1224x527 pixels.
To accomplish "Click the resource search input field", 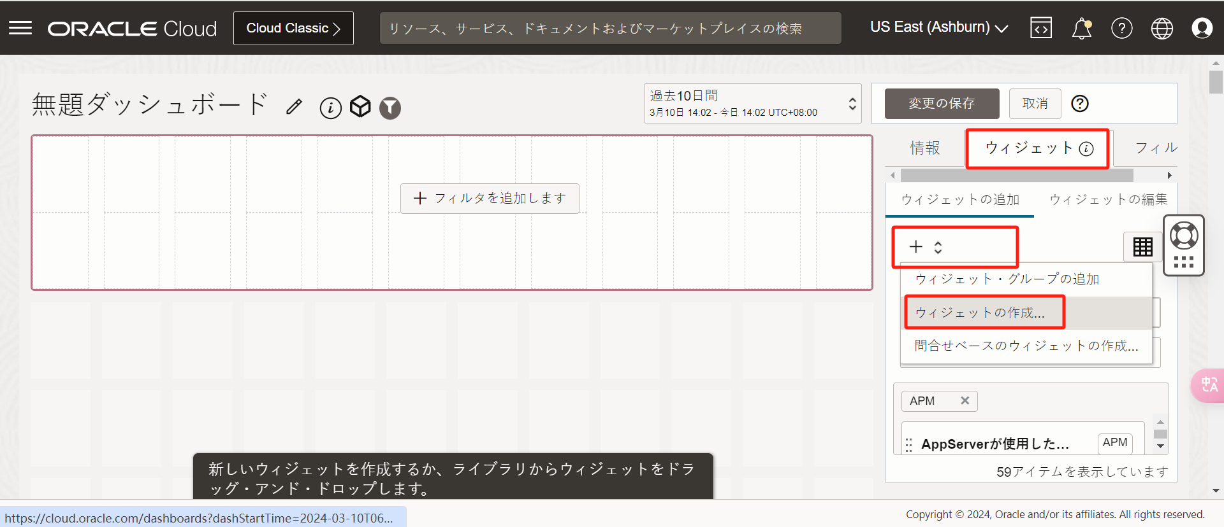I will (x=610, y=28).
